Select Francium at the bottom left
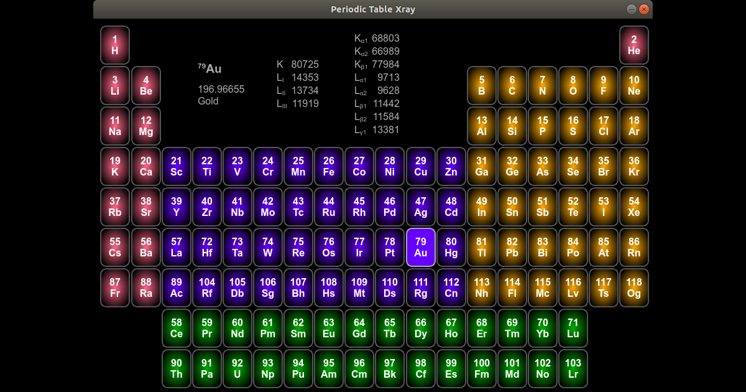This screenshot has height=392, width=746. [114, 287]
